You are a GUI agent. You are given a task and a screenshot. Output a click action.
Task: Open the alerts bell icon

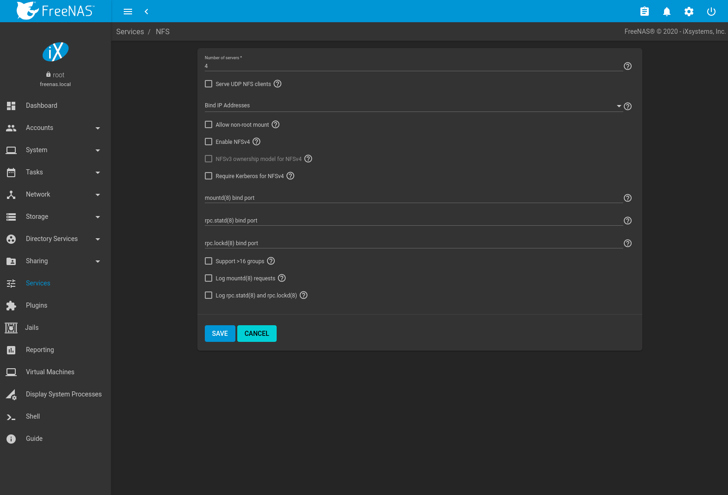pos(666,12)
